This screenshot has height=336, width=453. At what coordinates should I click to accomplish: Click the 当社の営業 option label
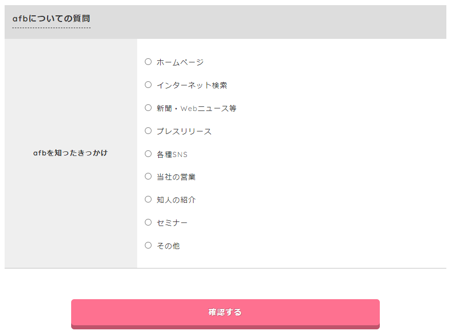[x=176, y=177]
